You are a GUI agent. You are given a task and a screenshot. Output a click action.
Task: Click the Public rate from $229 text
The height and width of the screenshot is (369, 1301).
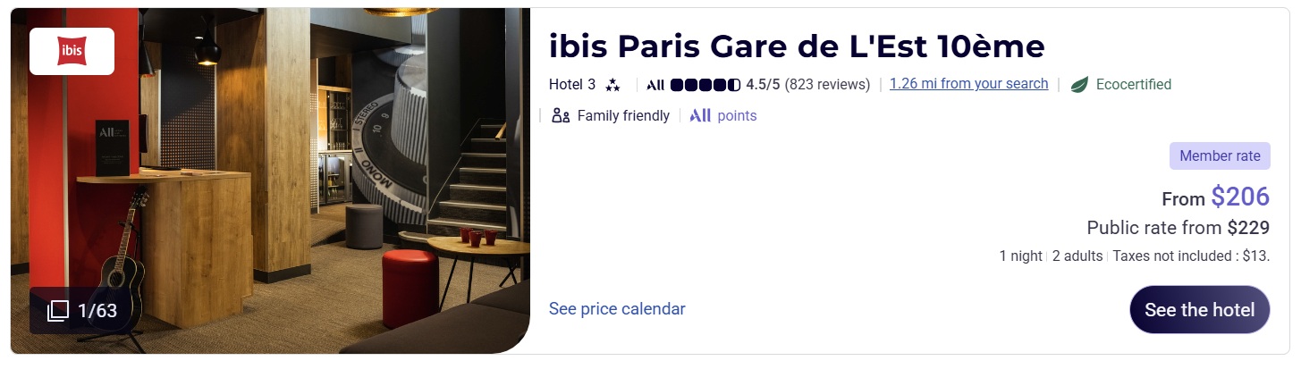click(1178, 228)
